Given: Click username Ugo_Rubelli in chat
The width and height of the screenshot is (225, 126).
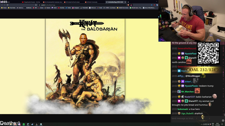Looking at the screenshot, I should [x=187, y=113].
